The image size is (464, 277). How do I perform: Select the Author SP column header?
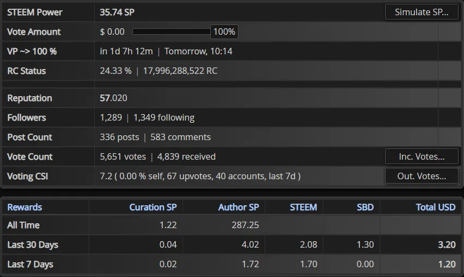click(x=239, y=207)
